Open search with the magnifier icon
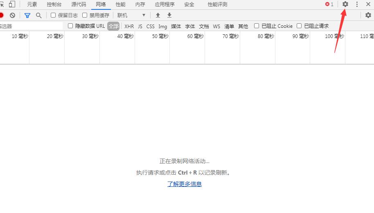374x213 pixels. click(x=38, y=16)
